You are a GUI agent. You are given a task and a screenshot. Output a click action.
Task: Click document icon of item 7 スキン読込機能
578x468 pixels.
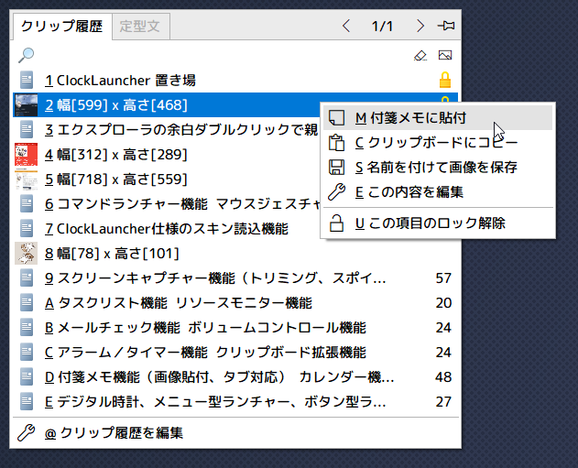tap(27, 228)
